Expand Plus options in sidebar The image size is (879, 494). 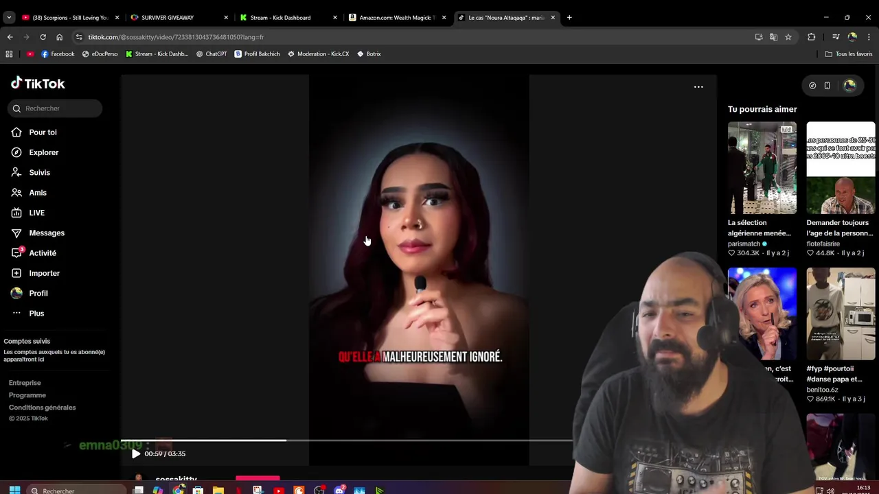pyautogui.click(x=28, y=314)
